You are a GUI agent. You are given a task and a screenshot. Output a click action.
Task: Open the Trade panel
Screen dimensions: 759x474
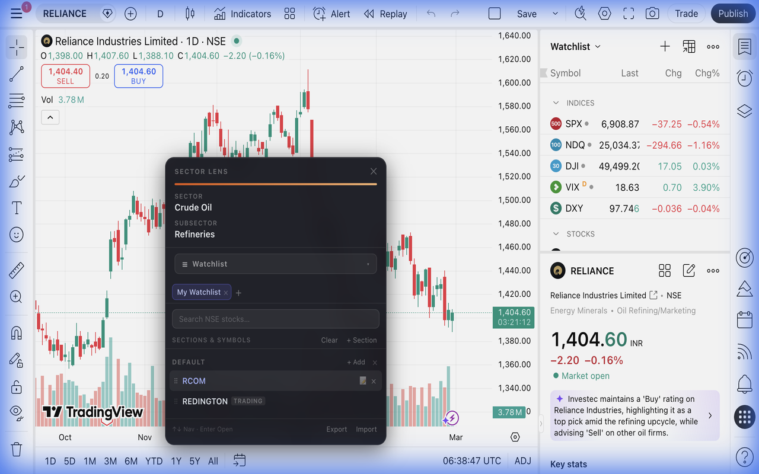pos(686,14)
